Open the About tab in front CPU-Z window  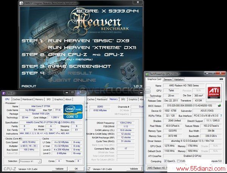coord(68,100)
